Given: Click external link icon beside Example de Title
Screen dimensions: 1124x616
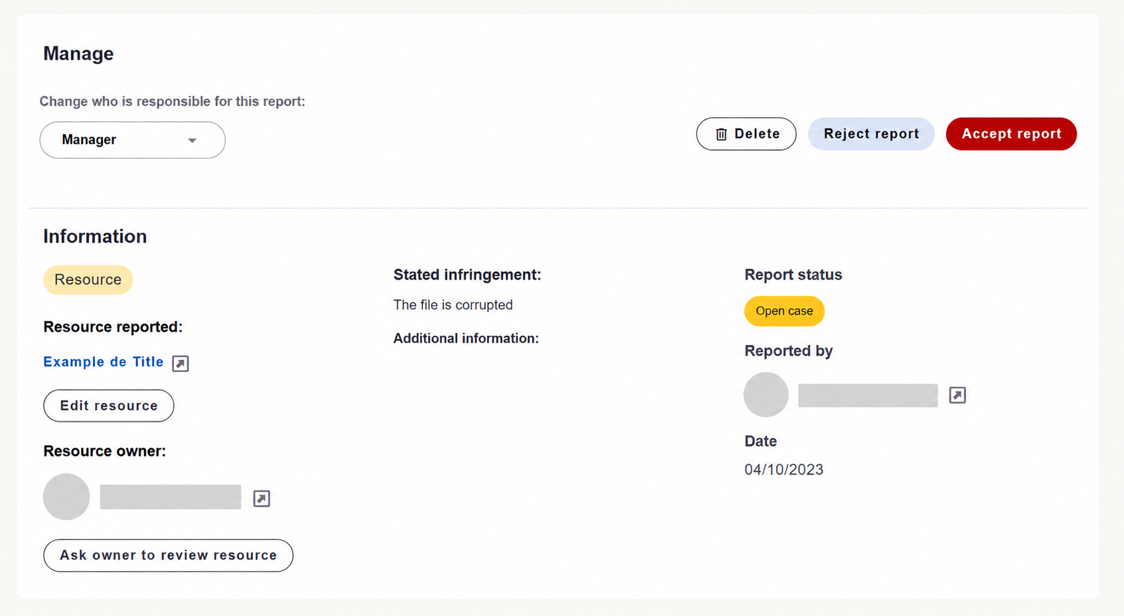Looking at the screenshot, I should coord(181,363).
